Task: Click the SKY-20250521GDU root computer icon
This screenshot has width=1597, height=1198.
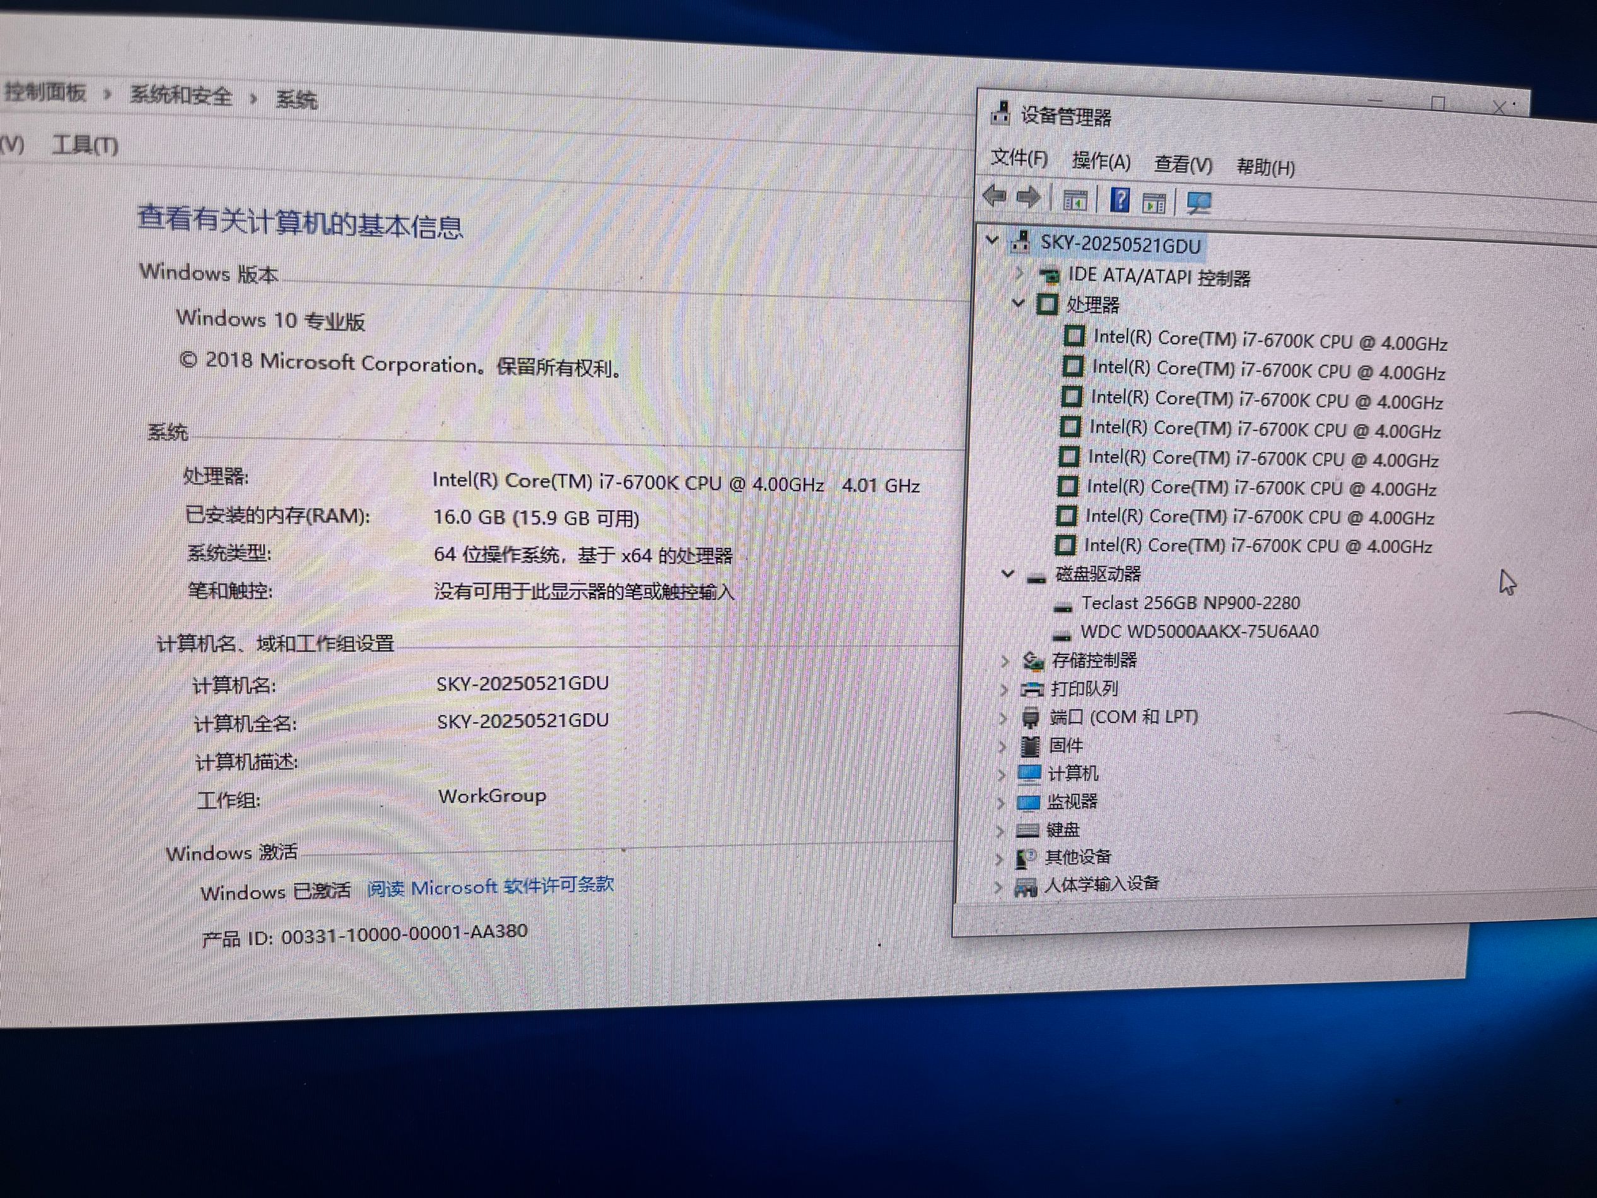Action: [x=1020, y=241]
